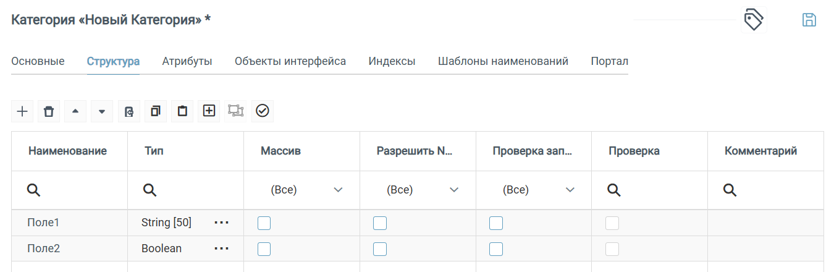Open type editor ellipsis for String [50]
Viewport: 834px width, 272px height.
pos(221,223)
